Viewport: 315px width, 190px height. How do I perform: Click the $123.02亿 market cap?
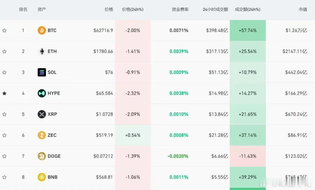[296, 156]
